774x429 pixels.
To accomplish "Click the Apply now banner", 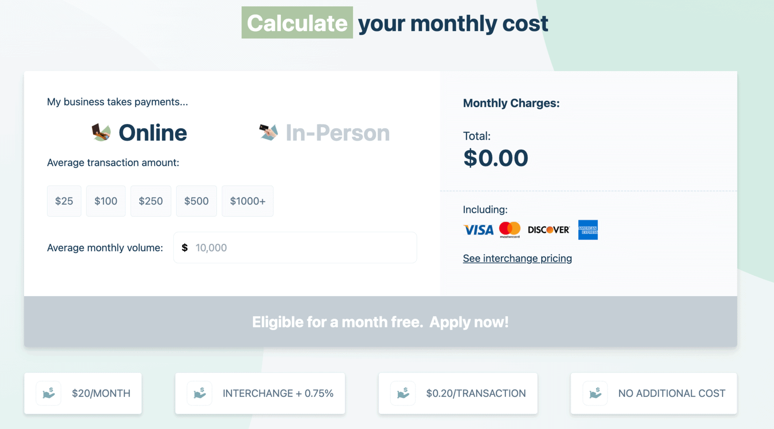I will pos(380,321).
